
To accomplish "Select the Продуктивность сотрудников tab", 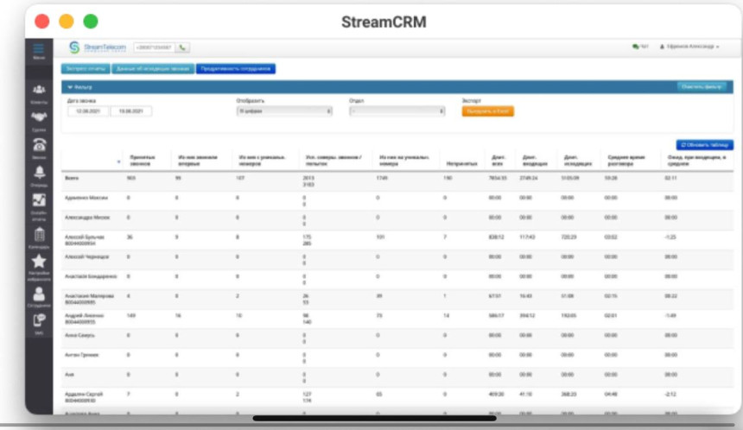I will [x=236, y=69].
